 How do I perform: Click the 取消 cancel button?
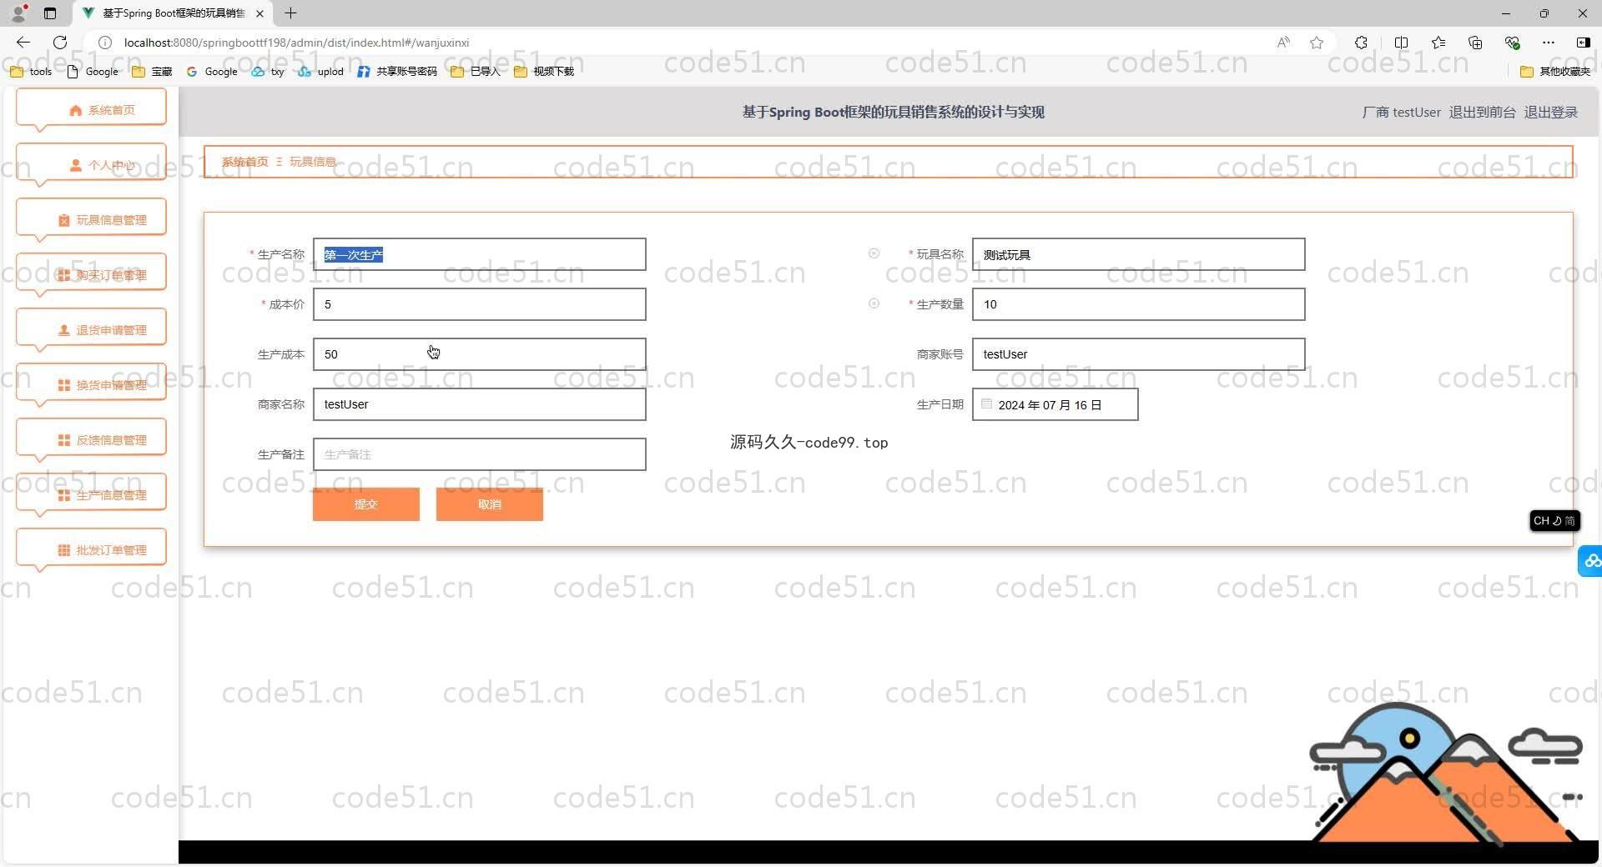(490, 504)
